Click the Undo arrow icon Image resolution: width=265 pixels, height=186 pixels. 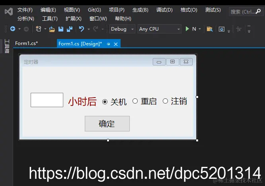click(82, 29)
